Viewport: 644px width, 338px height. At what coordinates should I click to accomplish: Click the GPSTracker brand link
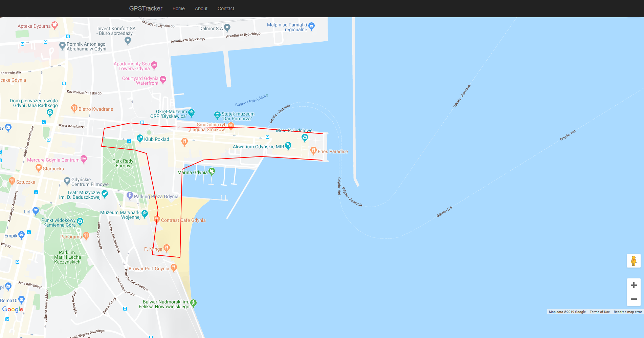point(146,8)
